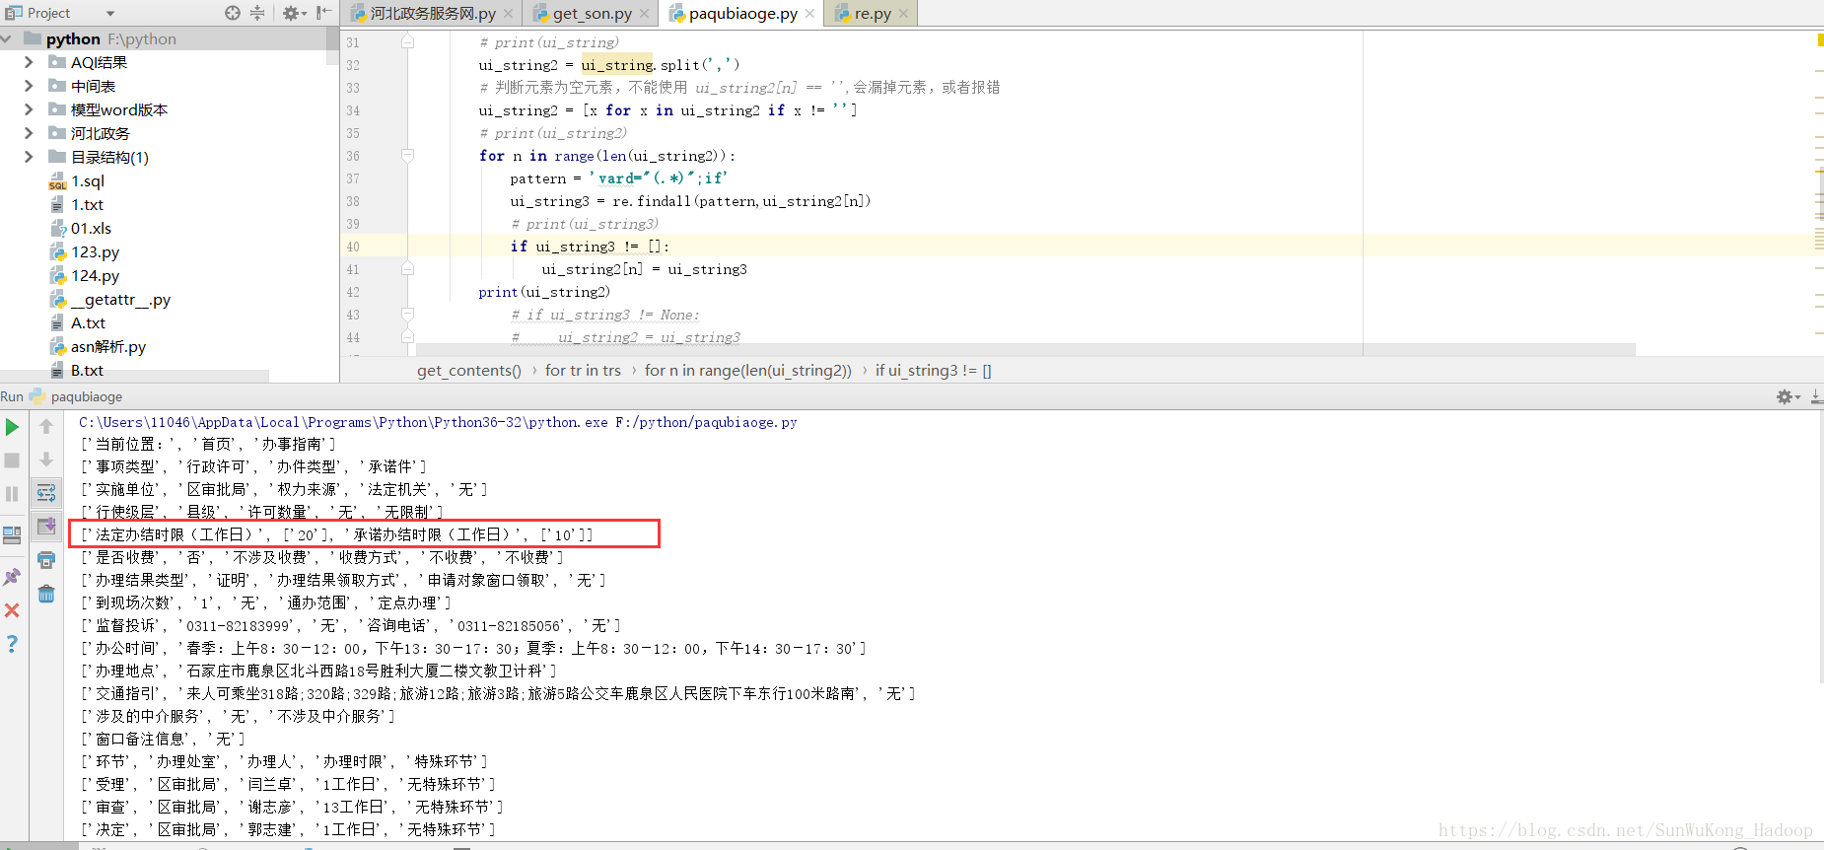Pause the program output
1824x850 pixels.
pos(12,494)
